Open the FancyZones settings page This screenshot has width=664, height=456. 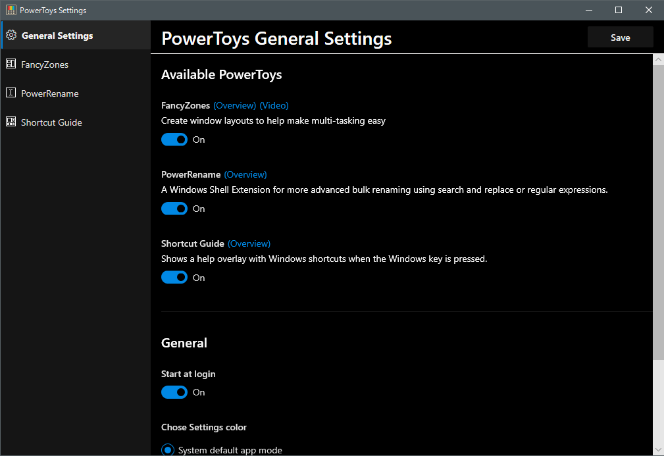[44, 64]
